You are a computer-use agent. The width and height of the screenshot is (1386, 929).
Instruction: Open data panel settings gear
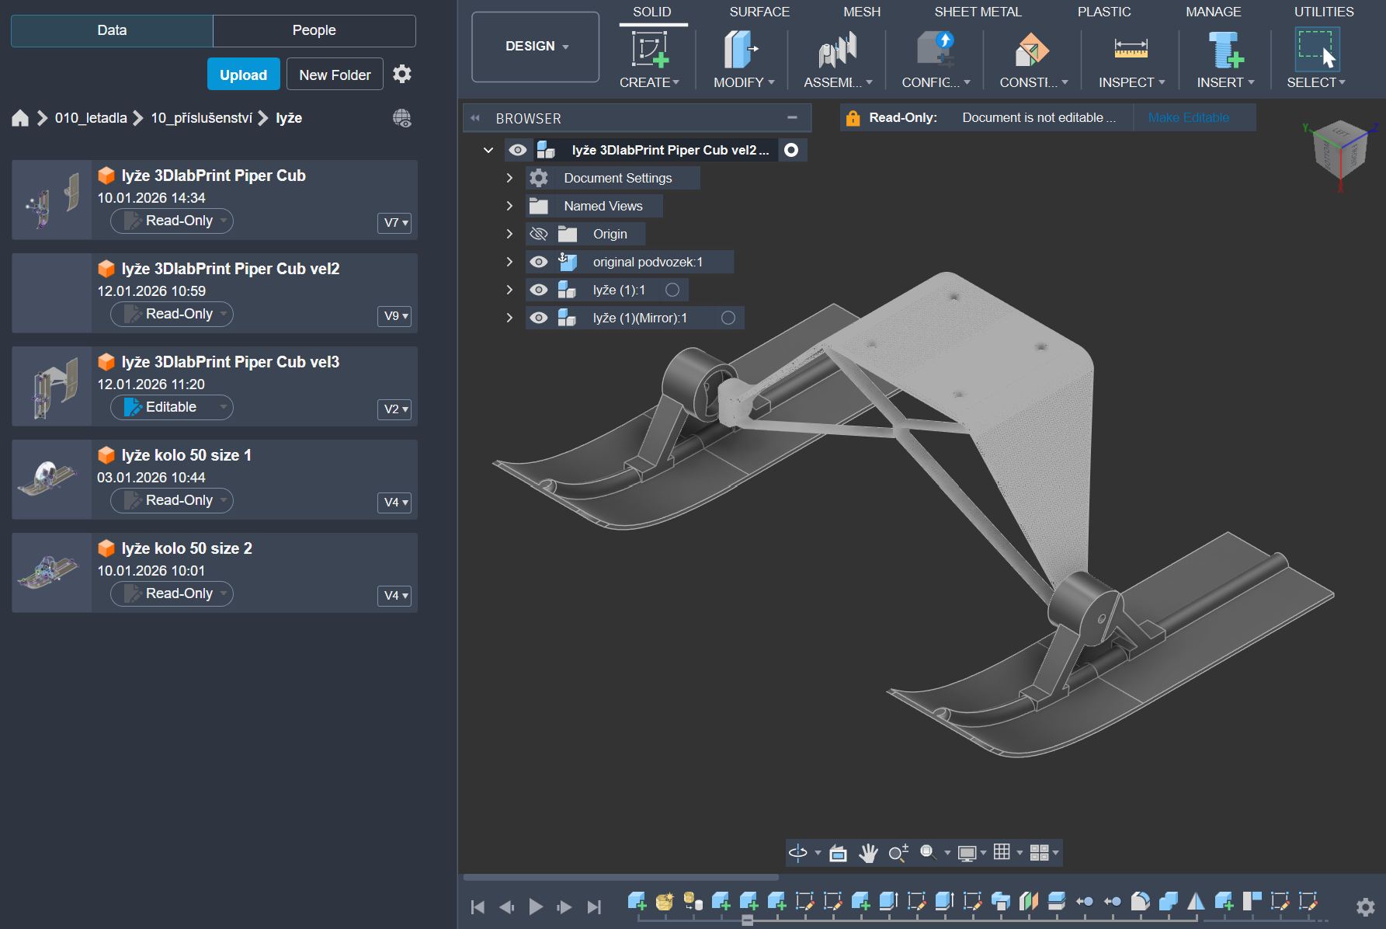[x=402, y=75]
